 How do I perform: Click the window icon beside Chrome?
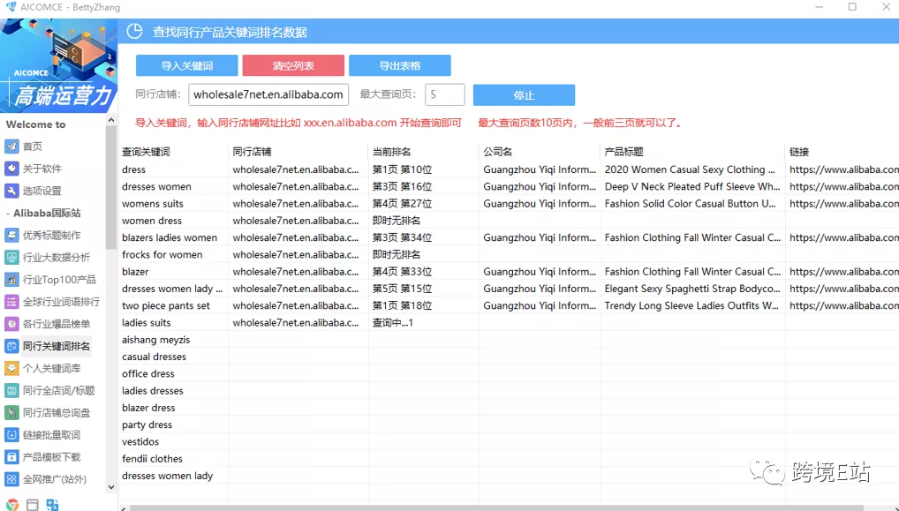(x=33, y=505)
